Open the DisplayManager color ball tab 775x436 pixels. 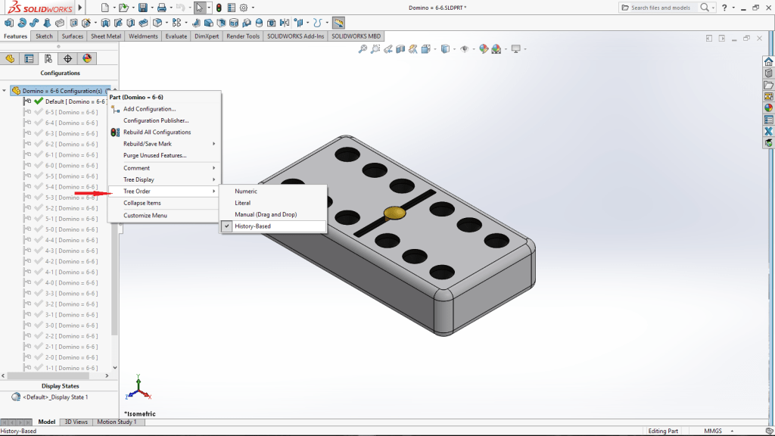(87, 58)
